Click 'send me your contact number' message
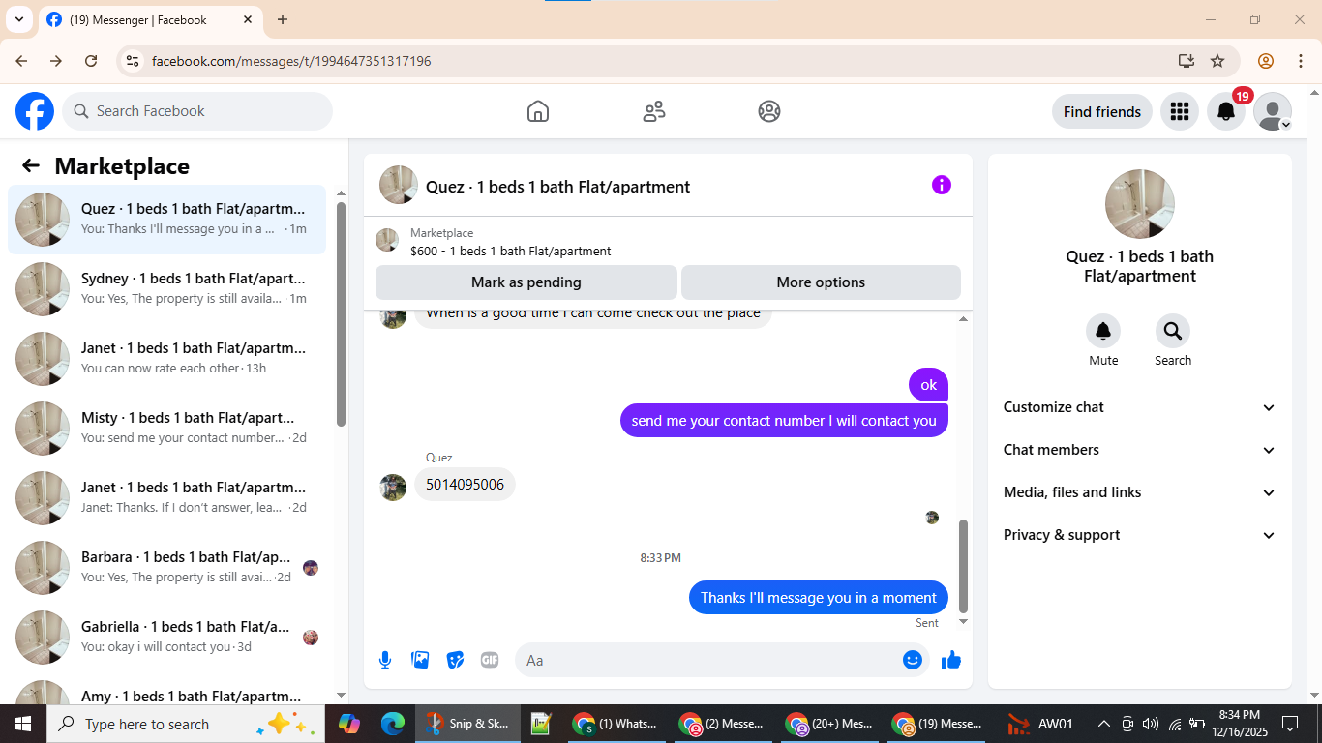 (784, 421)
